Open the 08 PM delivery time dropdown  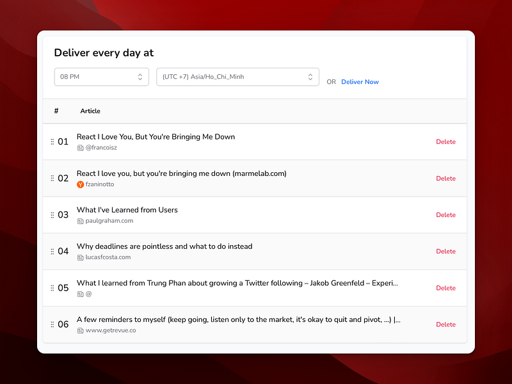[102, 77]
